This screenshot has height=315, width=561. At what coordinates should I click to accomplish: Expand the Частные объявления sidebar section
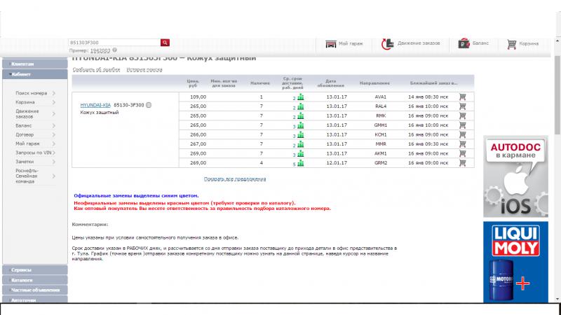pos(34,290)
